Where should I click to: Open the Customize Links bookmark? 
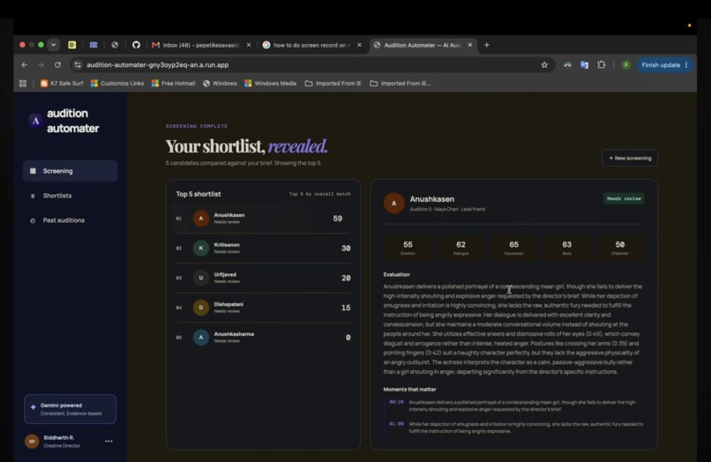pos(117,84)
